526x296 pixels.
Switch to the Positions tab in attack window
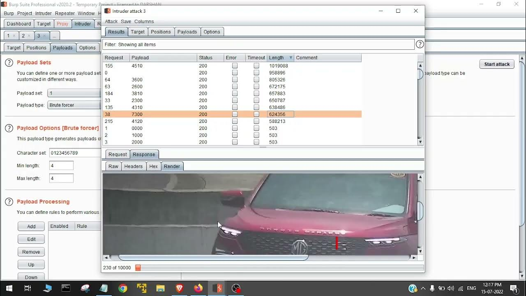pyautogui.click(x=161, y=32)
